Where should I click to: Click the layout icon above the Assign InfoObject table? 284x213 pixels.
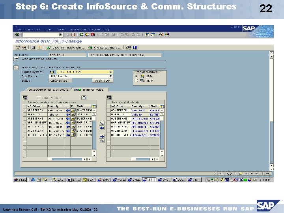[x=109, y=98]
